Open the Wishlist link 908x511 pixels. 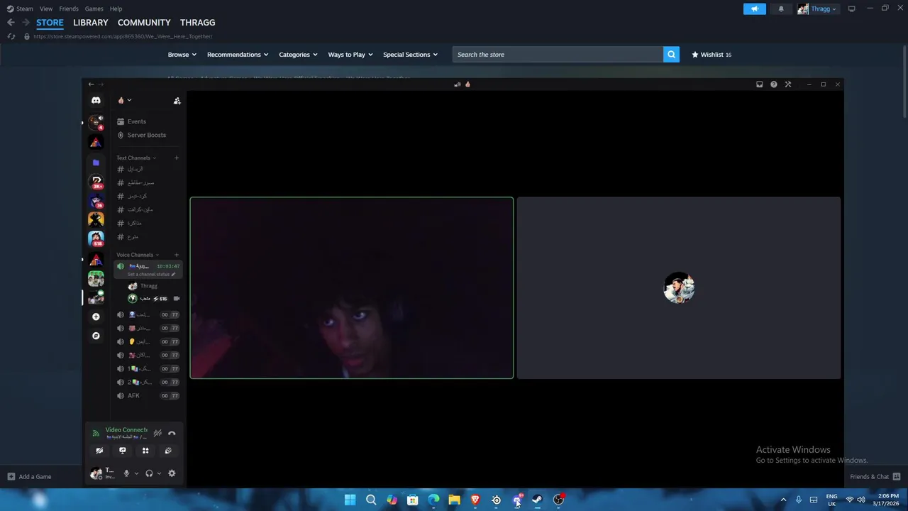[712, 55]
